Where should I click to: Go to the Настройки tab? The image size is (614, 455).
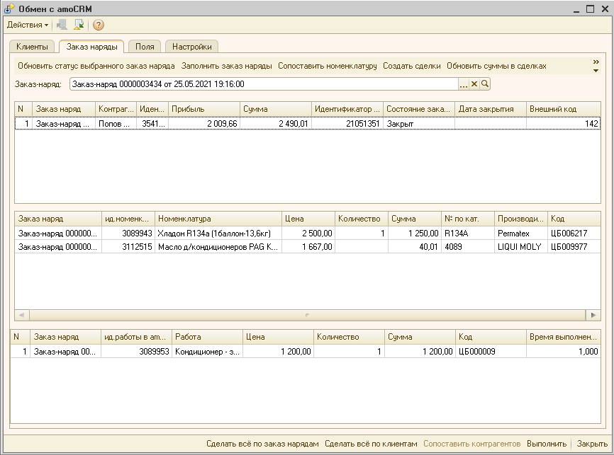192,47
